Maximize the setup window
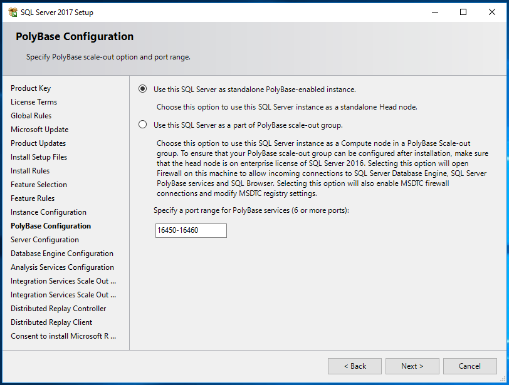This screenshot has width=509, height=385. tap(463, 12)
